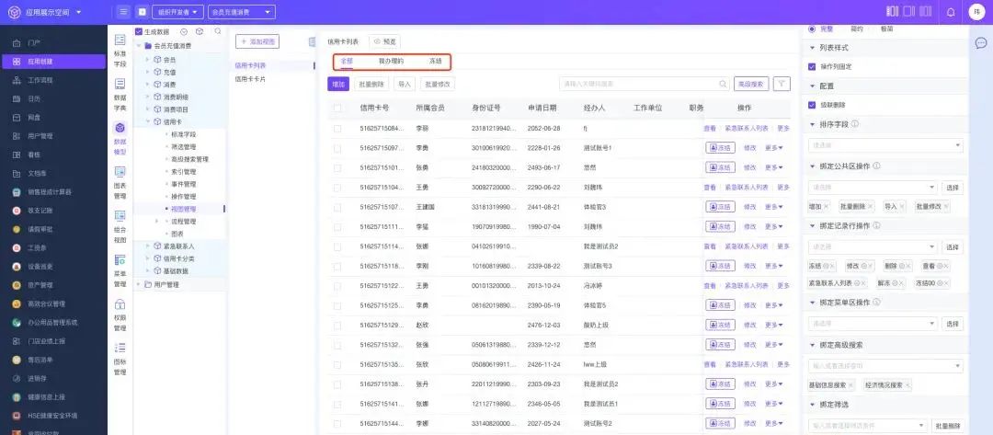Image resolution: width=993 pixels, height=435 pixels.
Task: Open the 组织开发者 dropdown
Action: tap(178, 11)
